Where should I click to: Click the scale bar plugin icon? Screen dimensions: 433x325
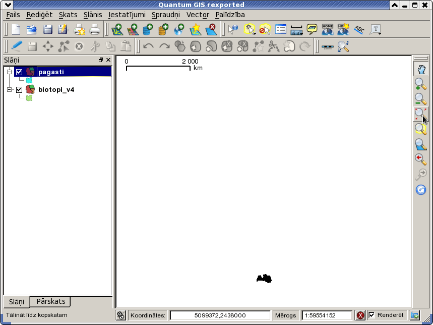point(328,47)
